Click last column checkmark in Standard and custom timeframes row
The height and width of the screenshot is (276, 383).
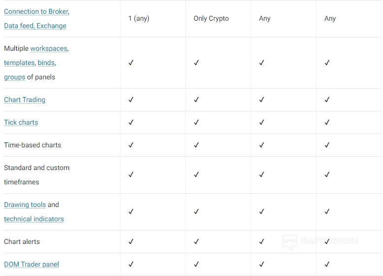(x=327, y=174)
